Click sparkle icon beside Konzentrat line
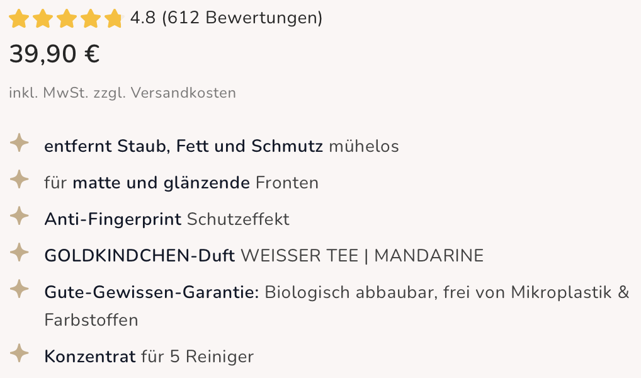 tap(20, 353)
